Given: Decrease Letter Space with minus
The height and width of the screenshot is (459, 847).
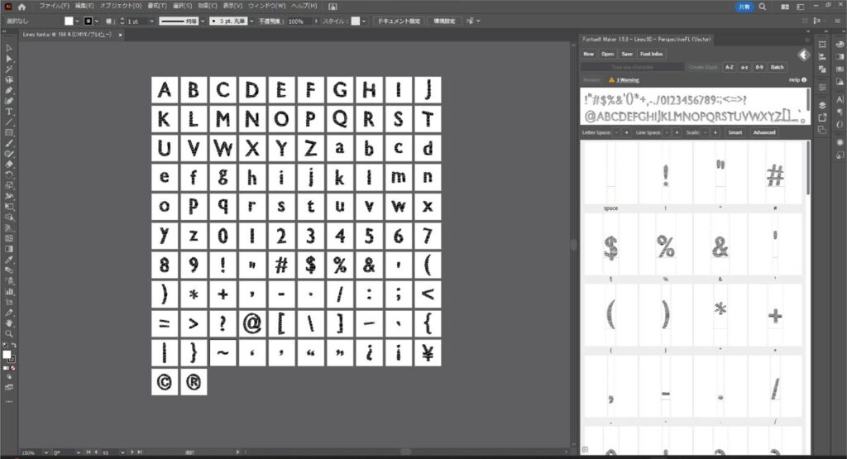Looking at the screenshot, I should coord(616,132).
